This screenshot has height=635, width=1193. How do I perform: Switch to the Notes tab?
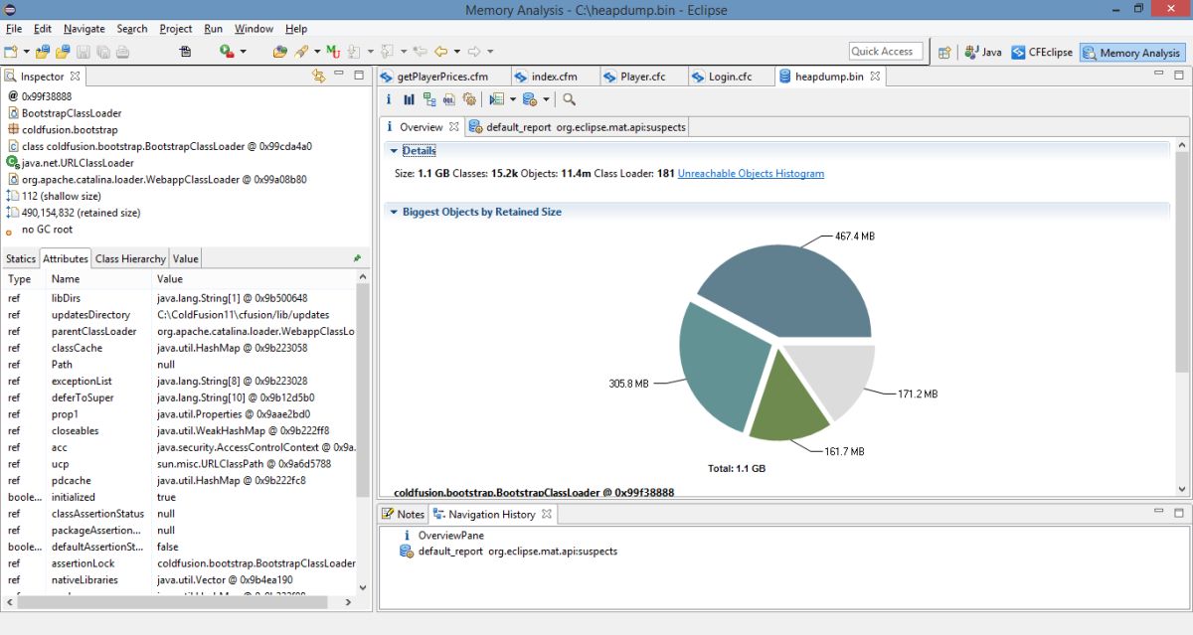tap(403, 514)
